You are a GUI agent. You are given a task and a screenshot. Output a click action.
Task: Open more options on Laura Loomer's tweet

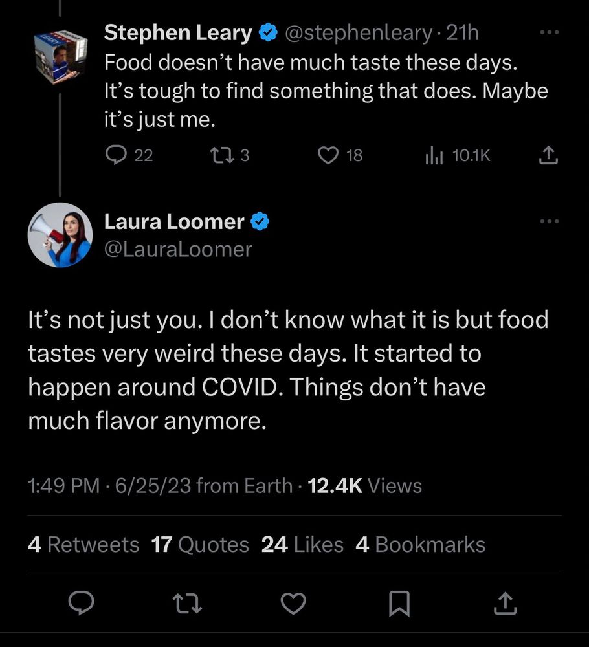pos(550,221)
